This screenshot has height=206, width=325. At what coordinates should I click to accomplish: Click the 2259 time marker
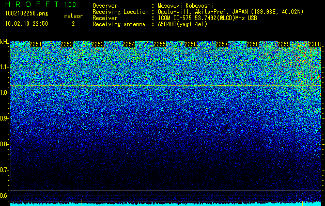tap(284, 44)
